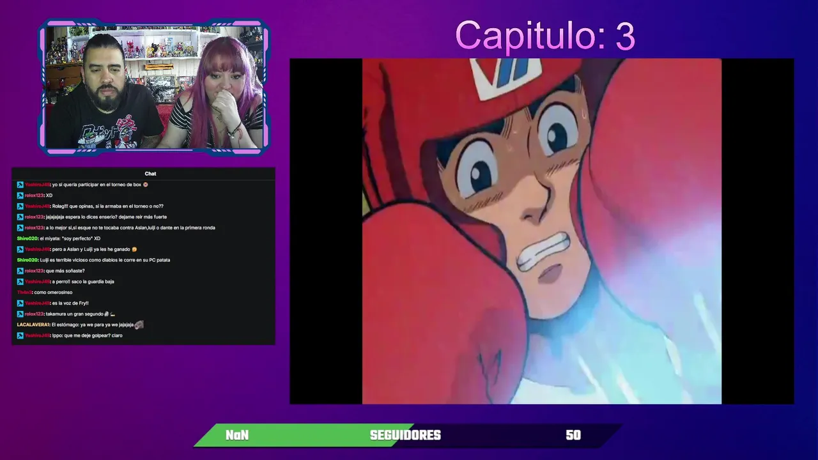Click rolox123 name on 'que más soñaste?' line
818x460 pixels.
[35, 271]
